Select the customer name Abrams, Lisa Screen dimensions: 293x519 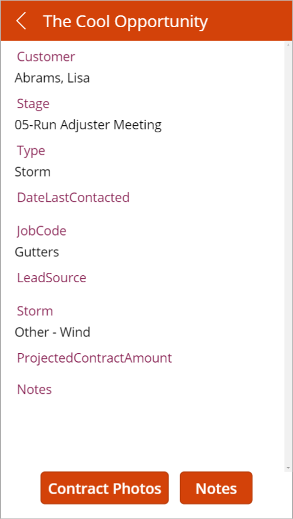coord(52,78)
